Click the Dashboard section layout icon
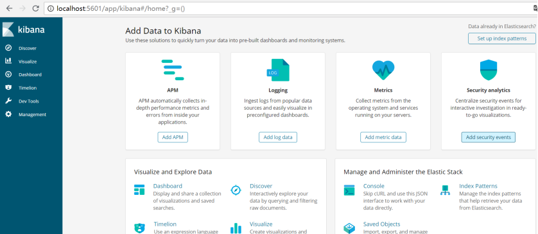This screenshot has height=234, width=538. tap(139, 190)
